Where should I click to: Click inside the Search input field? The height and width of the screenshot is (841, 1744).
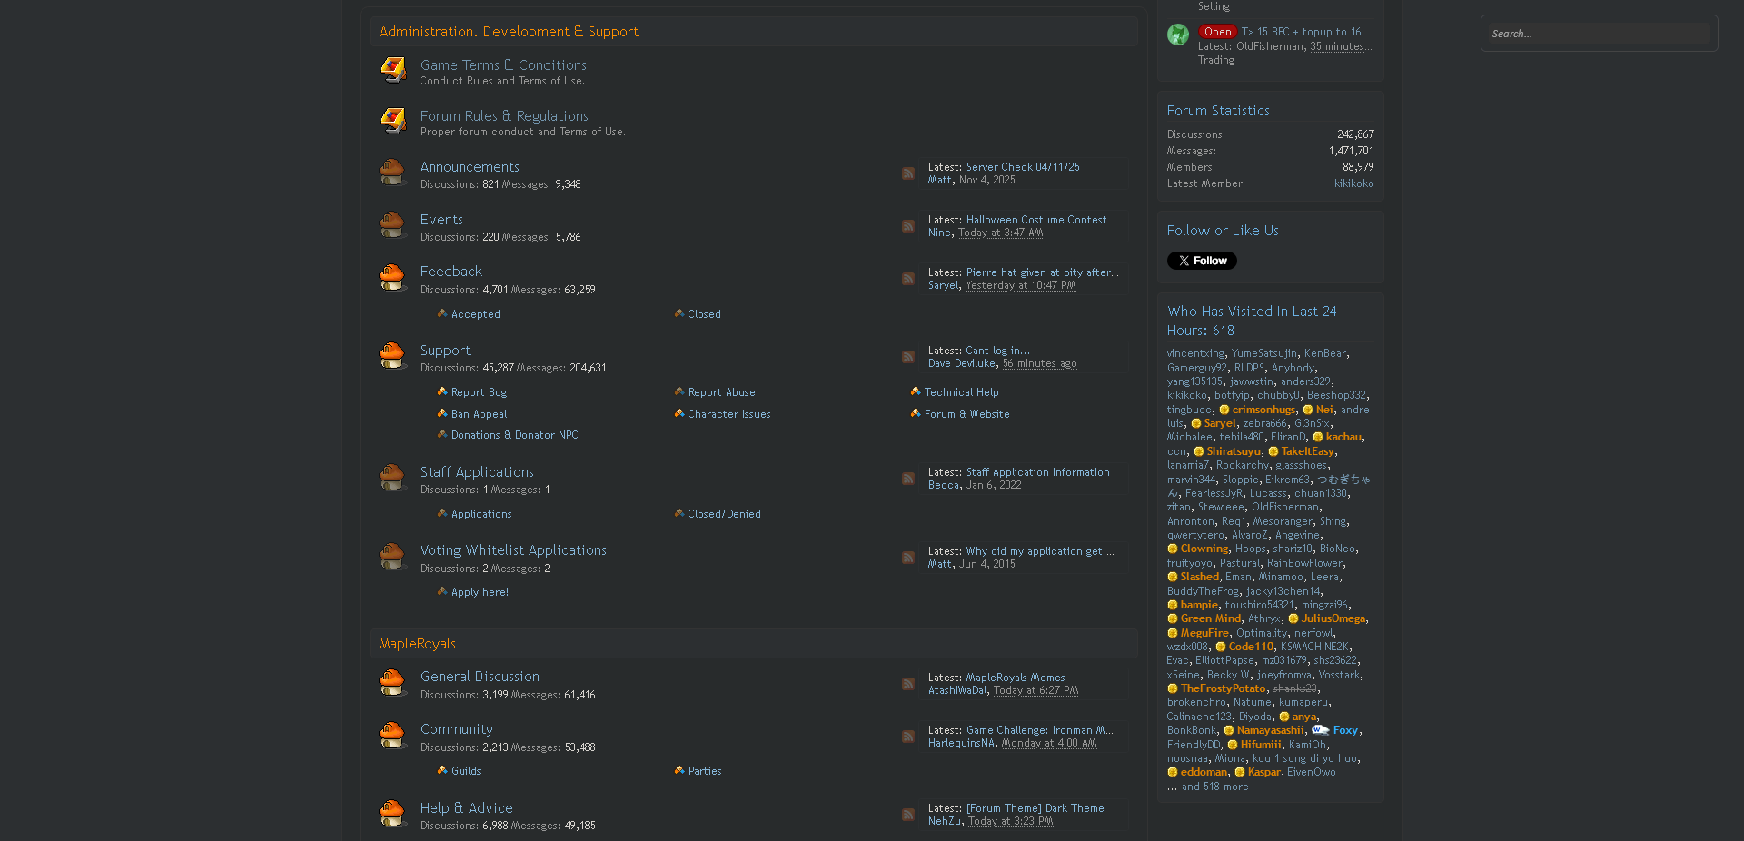point(1599,34)
